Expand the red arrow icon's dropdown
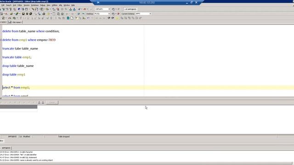 (87, 9)
